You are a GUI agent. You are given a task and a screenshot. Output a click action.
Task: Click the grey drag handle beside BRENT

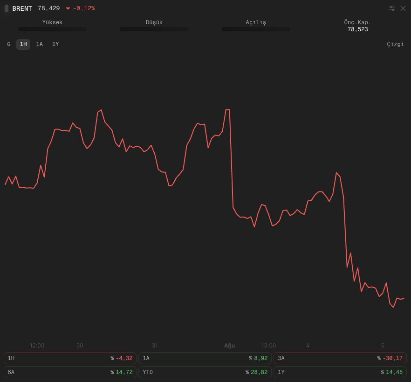[7, 8]
